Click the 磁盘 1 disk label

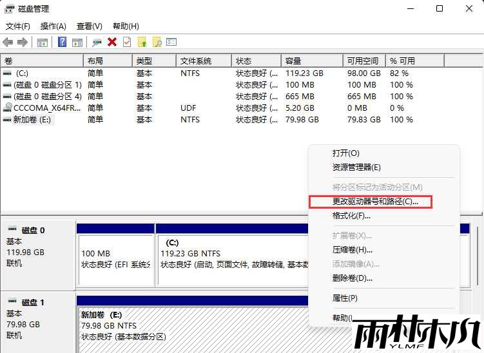pyautogui.click(x=33, y=303)
